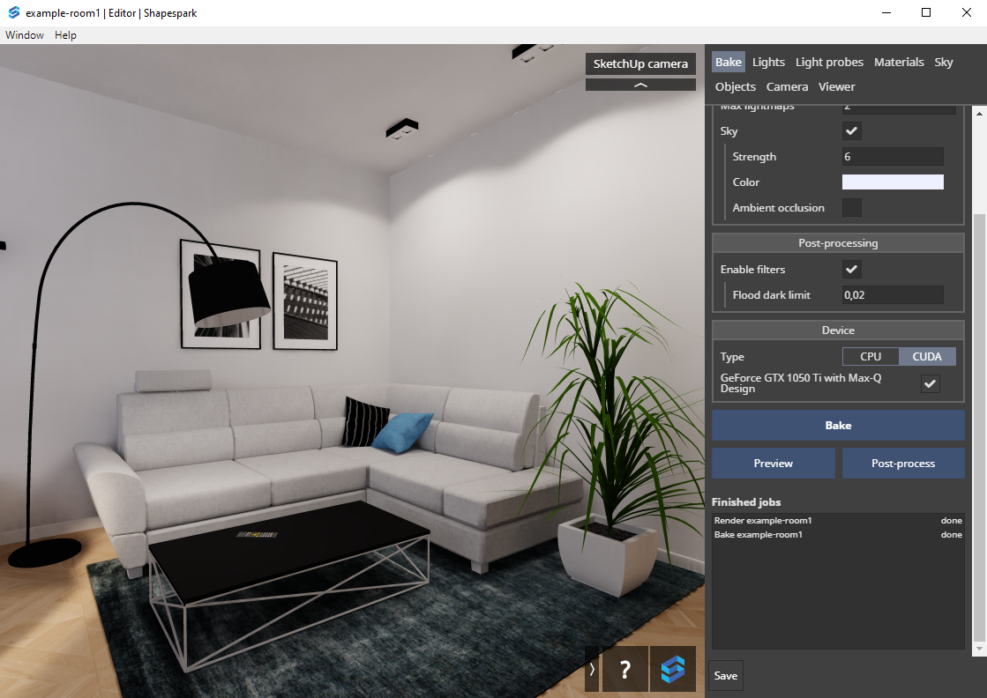Image resolution: width=987 pixels, height=698 pixels.
Task: Toggle the Sky checkbox
Action: tap(852, 131)
